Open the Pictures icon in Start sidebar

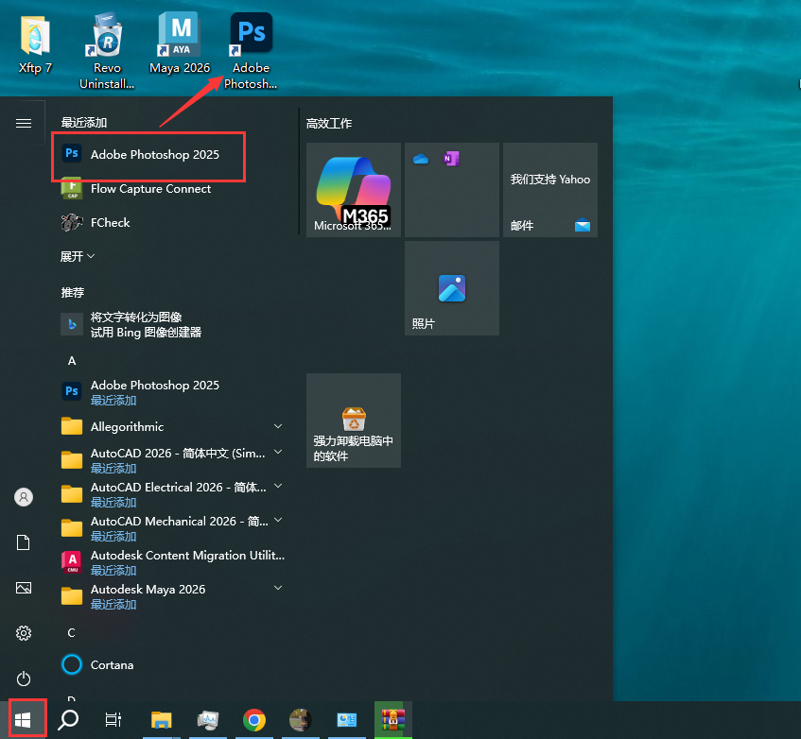pos(23,588)
